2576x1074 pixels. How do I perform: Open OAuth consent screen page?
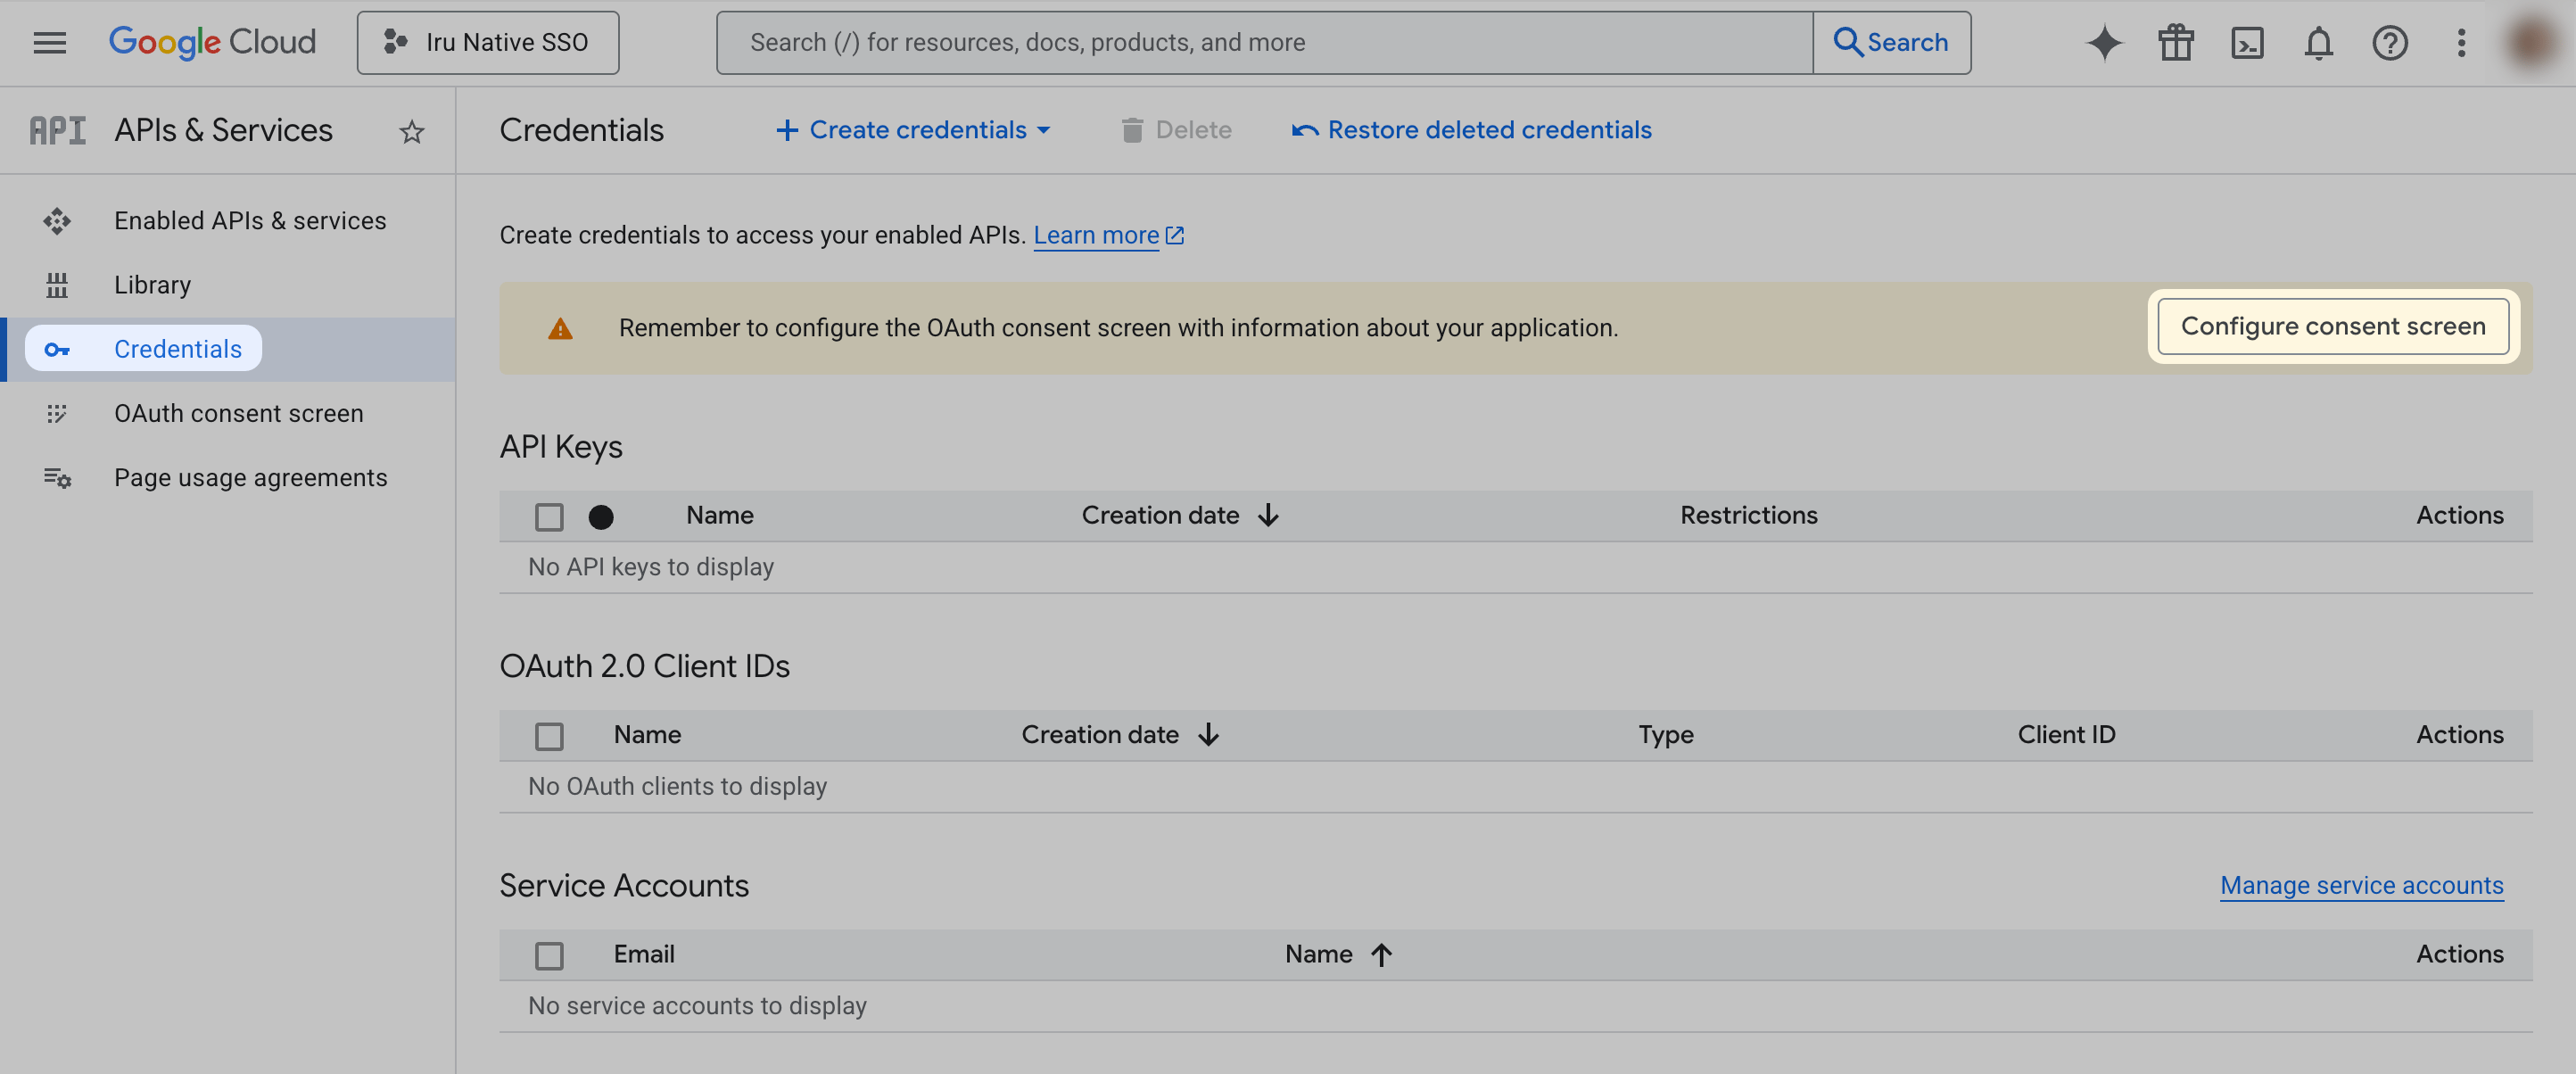click(x=238, y=413)
